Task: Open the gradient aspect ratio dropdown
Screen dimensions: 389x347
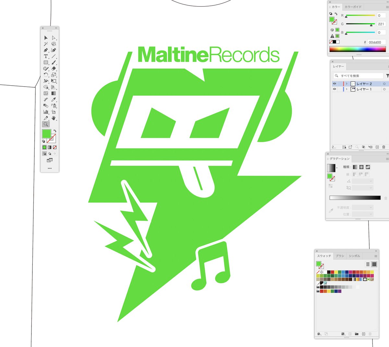Action: (x=371, y=188)
